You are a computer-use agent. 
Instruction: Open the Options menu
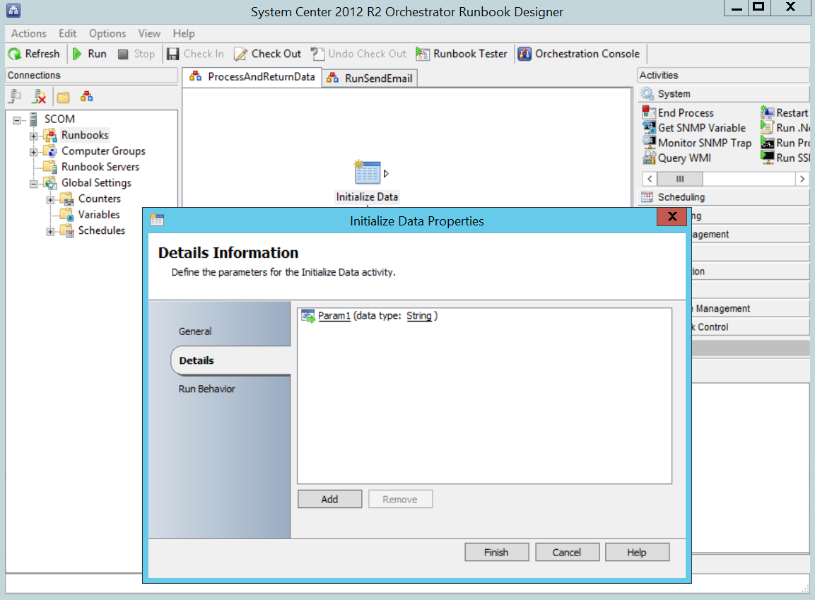click(107, 33)
